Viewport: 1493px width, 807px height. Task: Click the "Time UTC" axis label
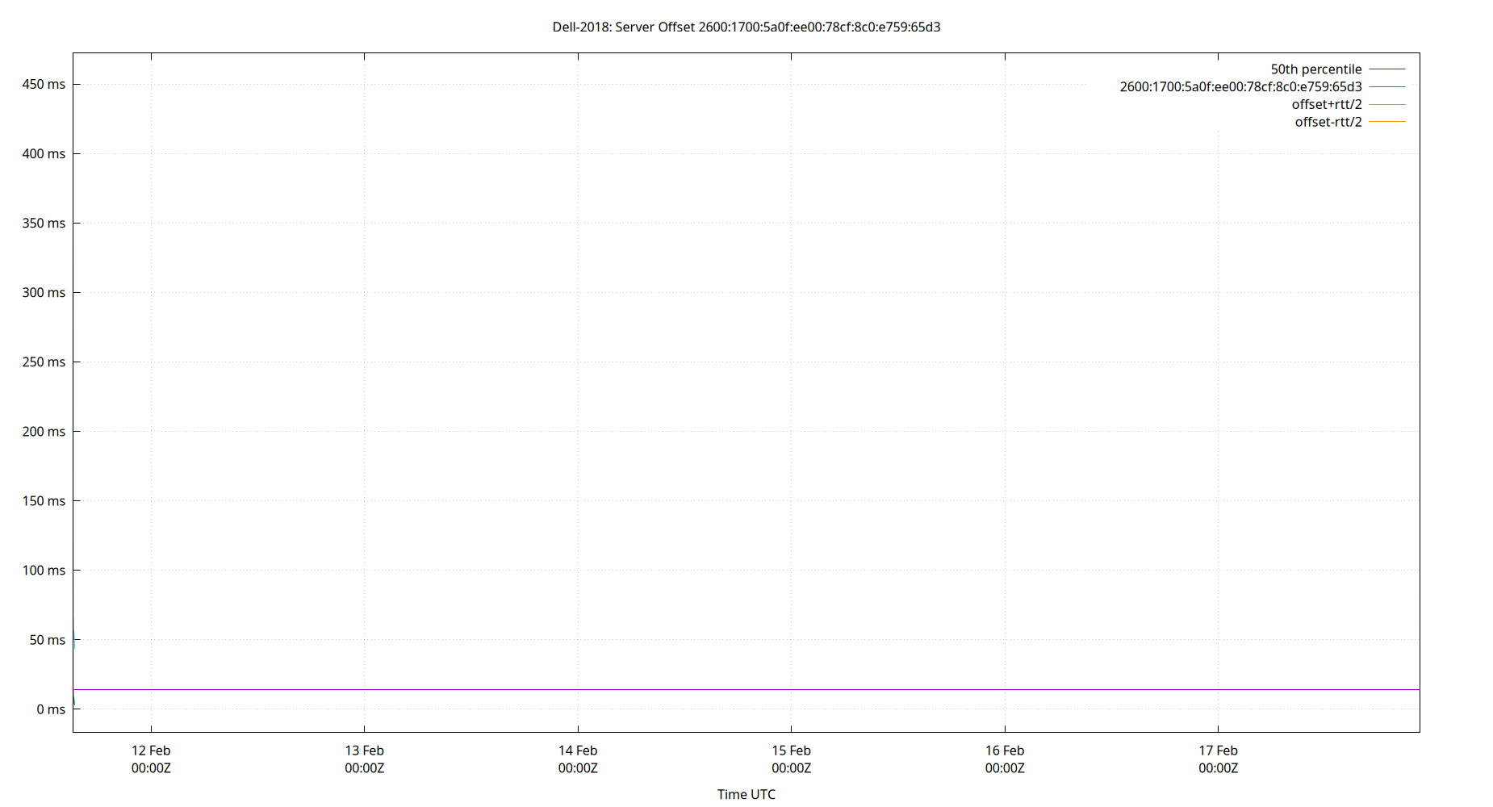coord(746,794)
